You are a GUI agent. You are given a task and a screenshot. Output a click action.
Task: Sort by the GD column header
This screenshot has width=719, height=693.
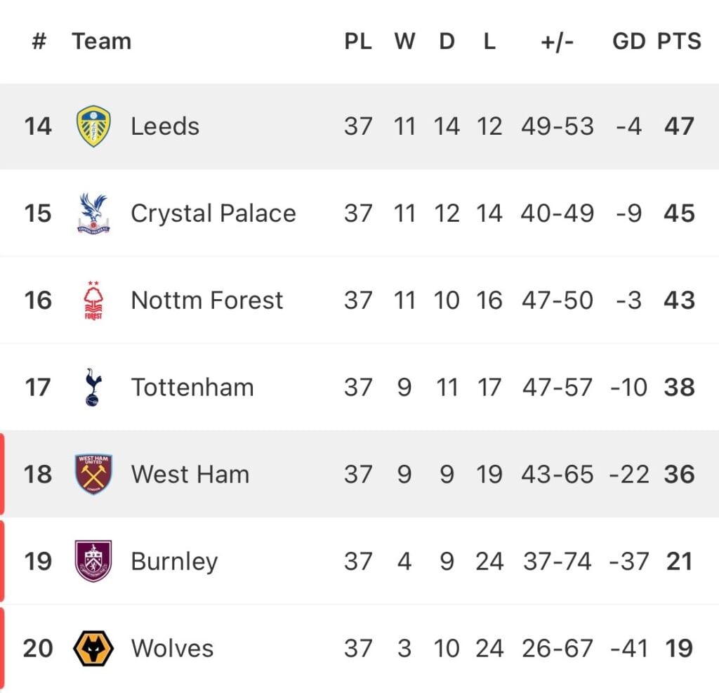click(628, 41)
